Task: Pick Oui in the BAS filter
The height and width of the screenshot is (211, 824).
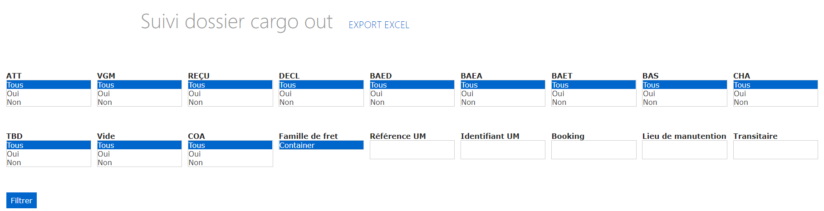Action: [x=684, y=93]
